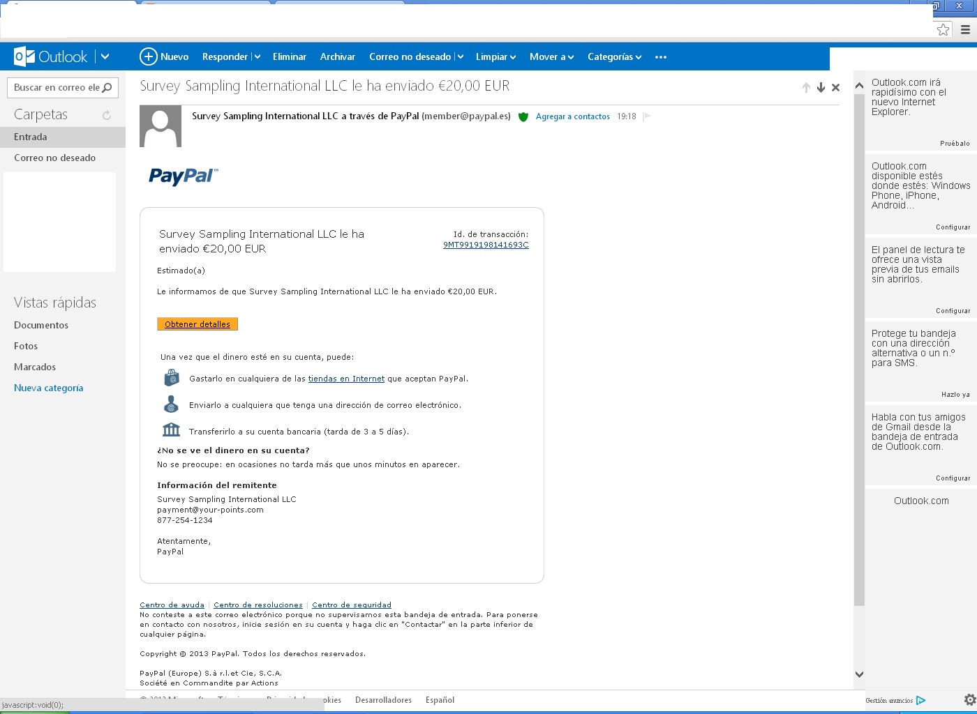Open the more options ellipsis menu
The image size is (977, 714).
pos(661,57)
